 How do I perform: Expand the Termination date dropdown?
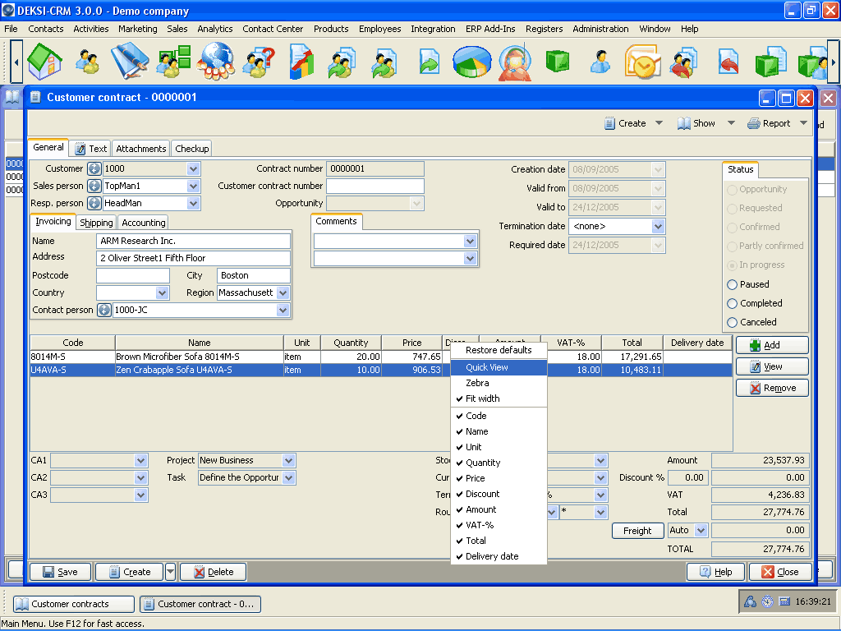point(658,226)
